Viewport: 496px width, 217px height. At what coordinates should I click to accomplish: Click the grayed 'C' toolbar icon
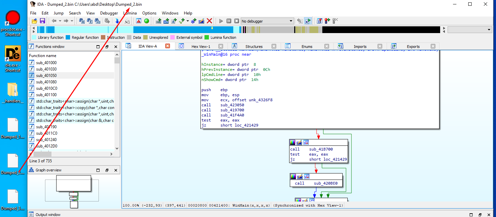[300, 21]
